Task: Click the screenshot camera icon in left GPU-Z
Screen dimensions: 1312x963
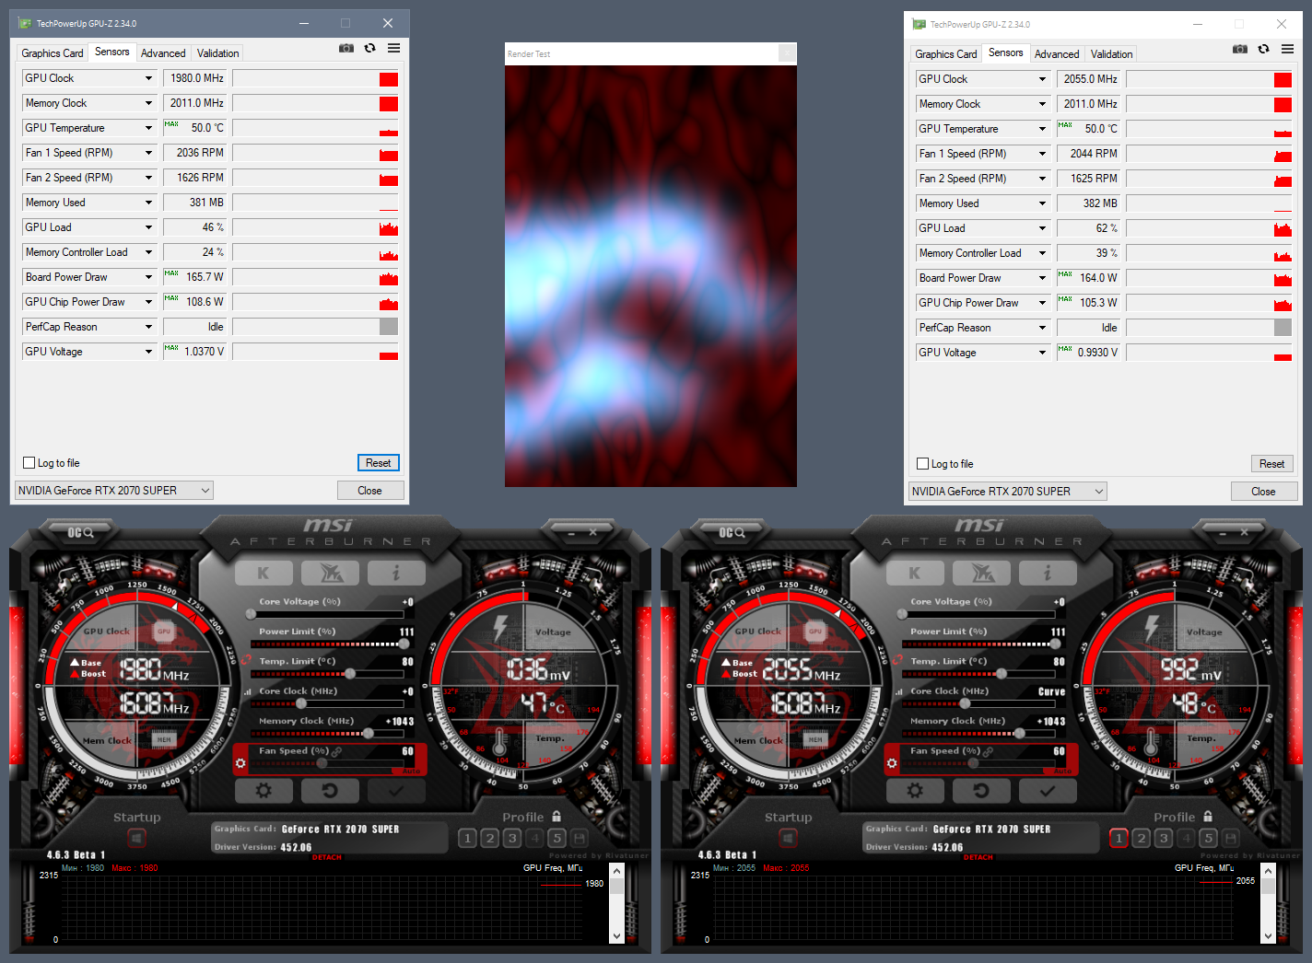Action: click(x=346, y=48)
